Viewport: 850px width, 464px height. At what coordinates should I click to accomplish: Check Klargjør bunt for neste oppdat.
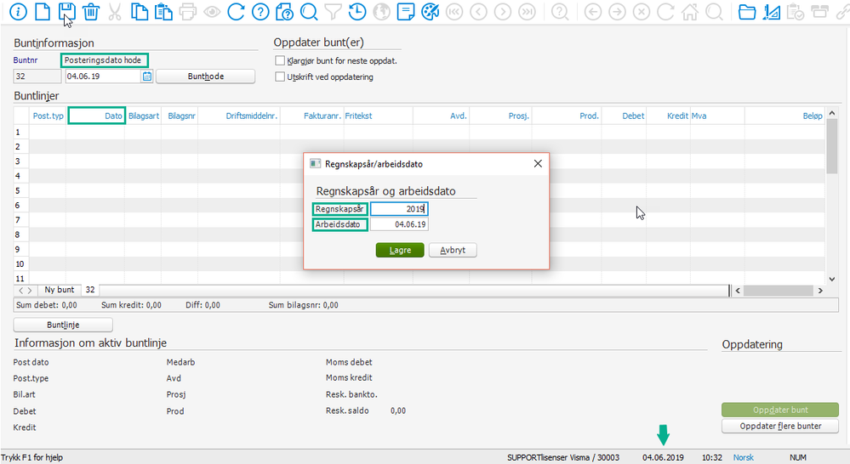[x=280, y=60]
